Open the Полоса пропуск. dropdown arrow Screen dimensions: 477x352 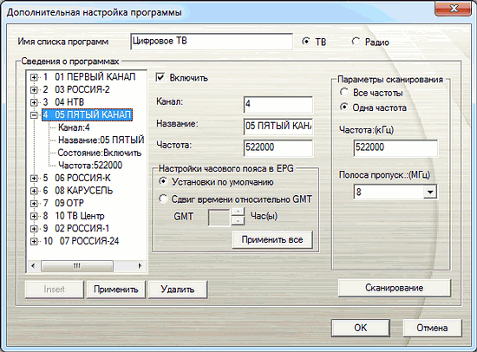pos(430,192)
